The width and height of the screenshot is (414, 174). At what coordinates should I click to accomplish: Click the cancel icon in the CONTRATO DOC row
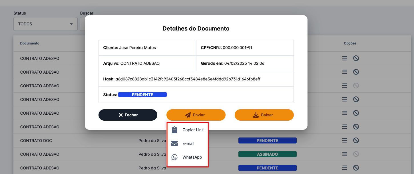[x=356, y=141]
